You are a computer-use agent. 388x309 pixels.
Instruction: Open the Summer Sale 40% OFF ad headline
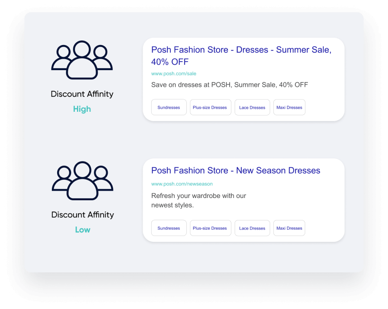click(241, 56)
